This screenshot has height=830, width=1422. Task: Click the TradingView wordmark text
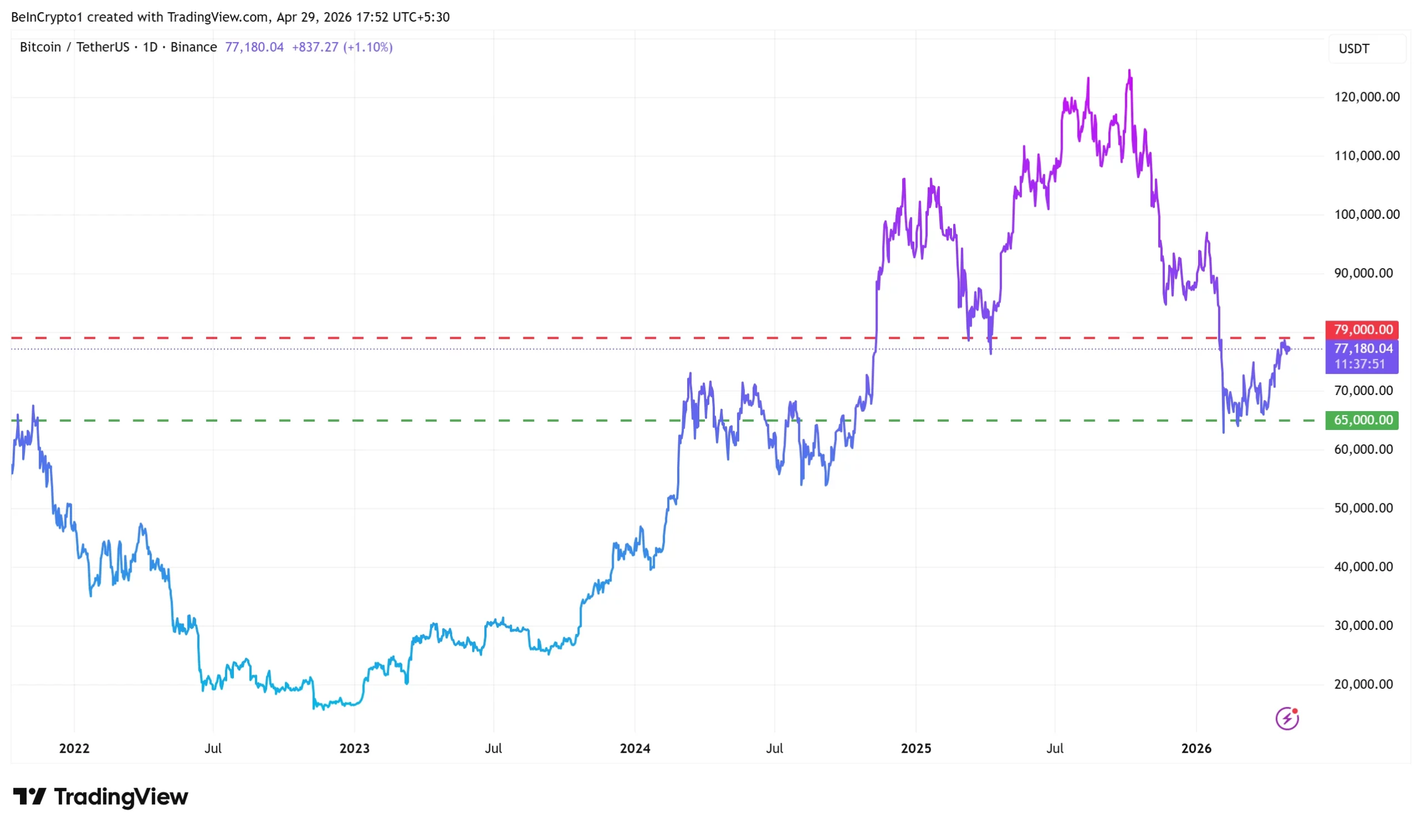click(x=121, y=797)
